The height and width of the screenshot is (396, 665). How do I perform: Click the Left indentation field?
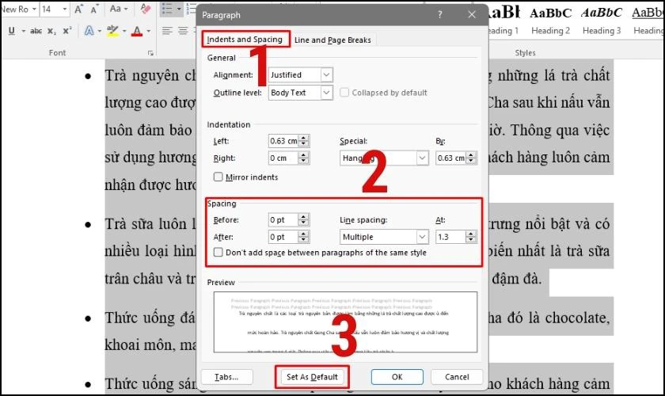click(283, 141)
